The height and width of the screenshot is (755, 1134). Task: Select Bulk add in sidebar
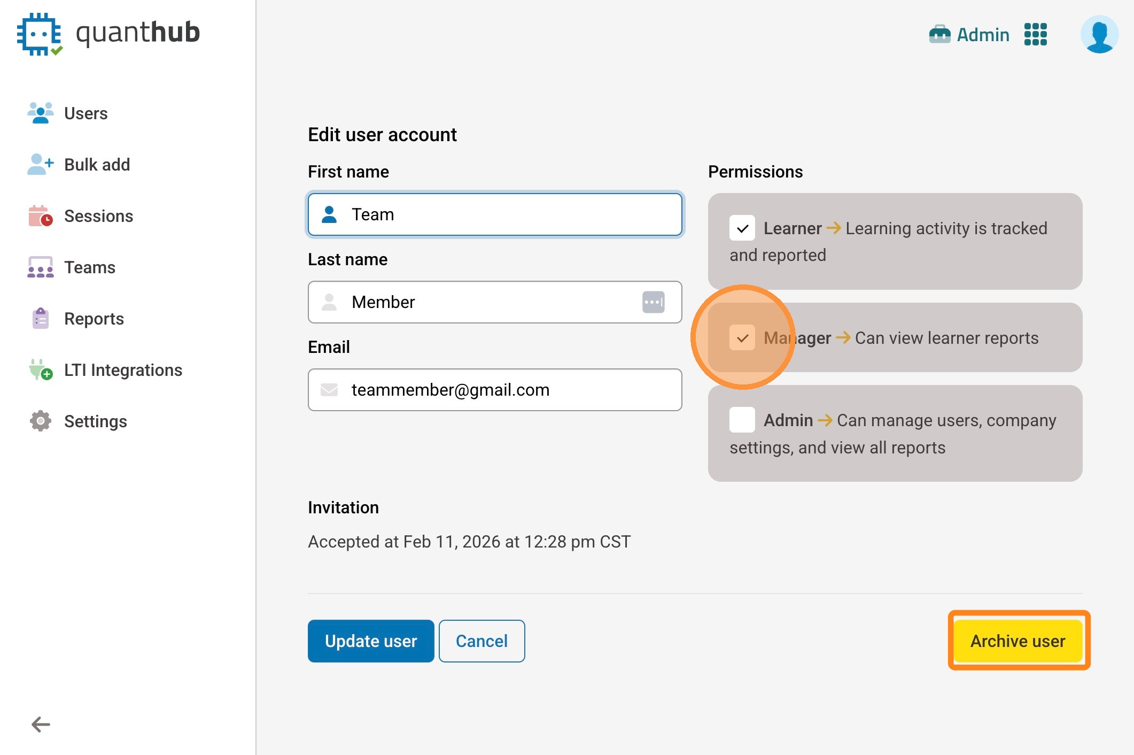tap(97, 165)
